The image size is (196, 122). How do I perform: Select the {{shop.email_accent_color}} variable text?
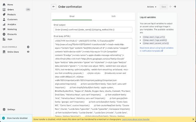pos(156,43)
